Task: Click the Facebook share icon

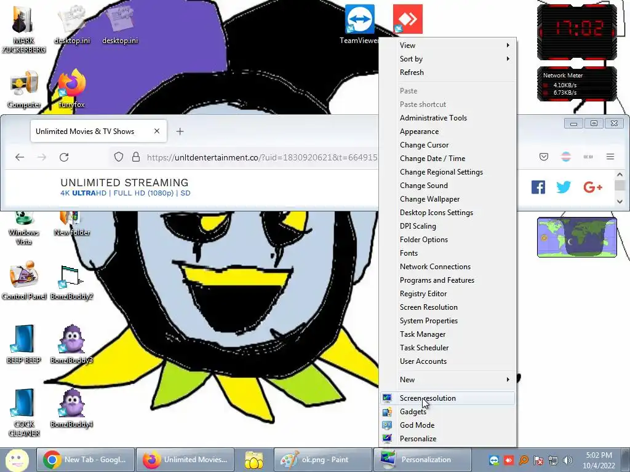Action: point(538,187)
